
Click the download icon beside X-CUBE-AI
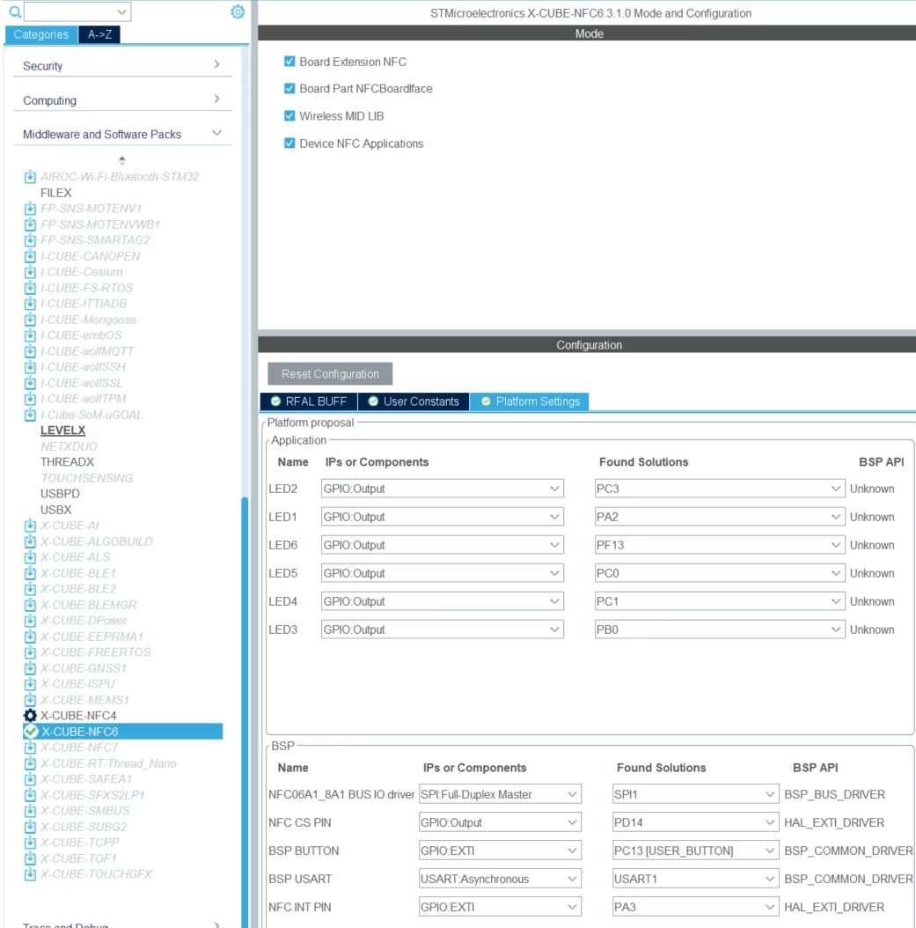coord(30,525)
